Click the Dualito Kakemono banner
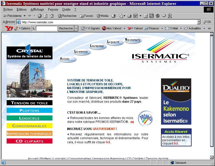Screen dimensions: 215x166 (176, 102)
